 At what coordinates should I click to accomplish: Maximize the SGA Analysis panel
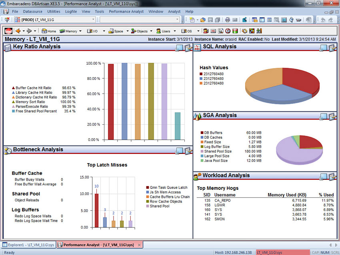[x=323, y=117]
